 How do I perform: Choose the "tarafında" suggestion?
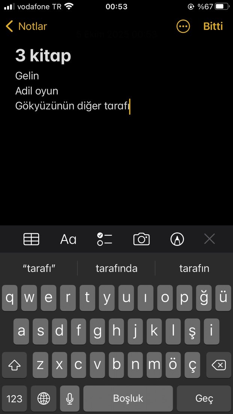pos(116,268)
